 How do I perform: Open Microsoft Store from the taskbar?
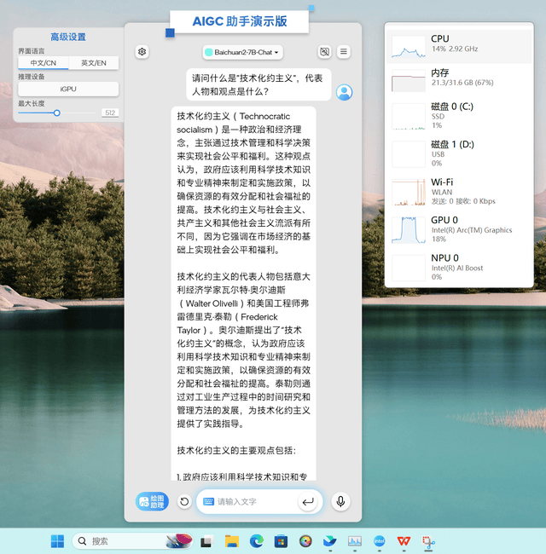(281, 541)
